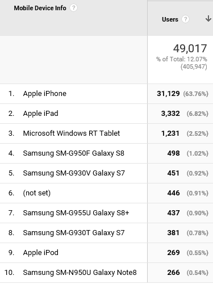Click the 3,332 users value for iPad

(170, 114)
